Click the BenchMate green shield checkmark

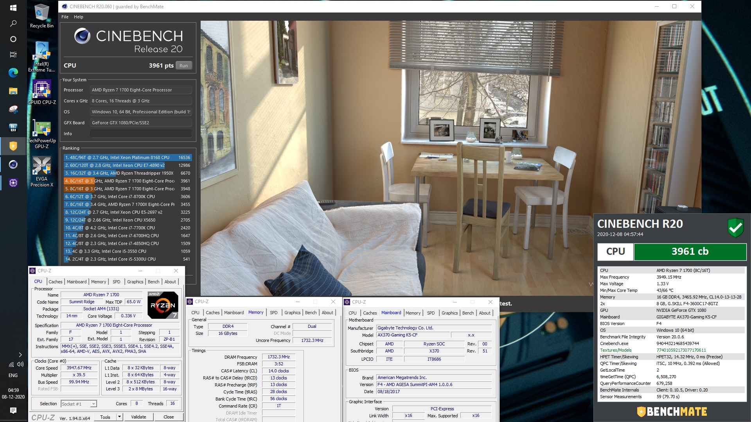click(x=735, y=227)
